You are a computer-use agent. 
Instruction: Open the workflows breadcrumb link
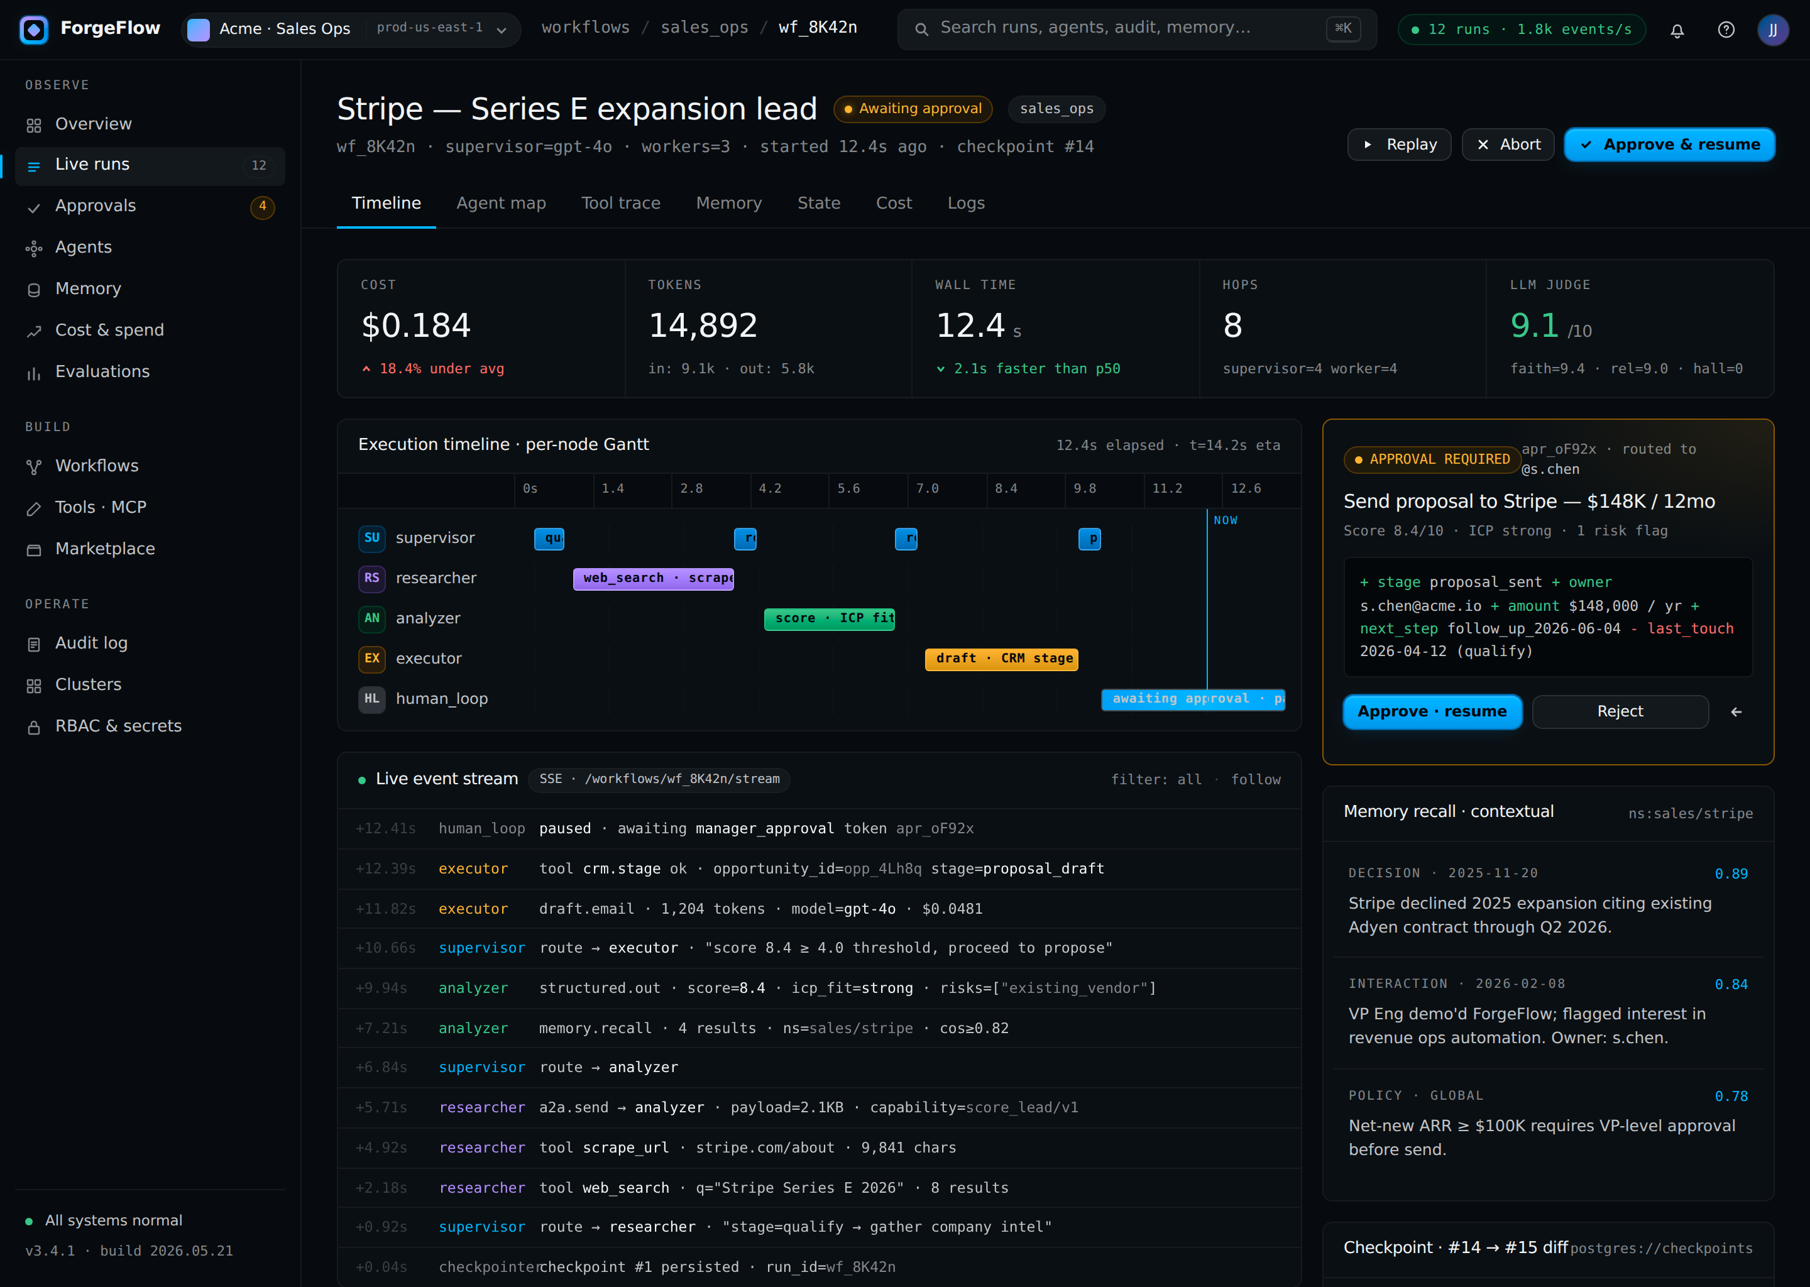(585, 28)
